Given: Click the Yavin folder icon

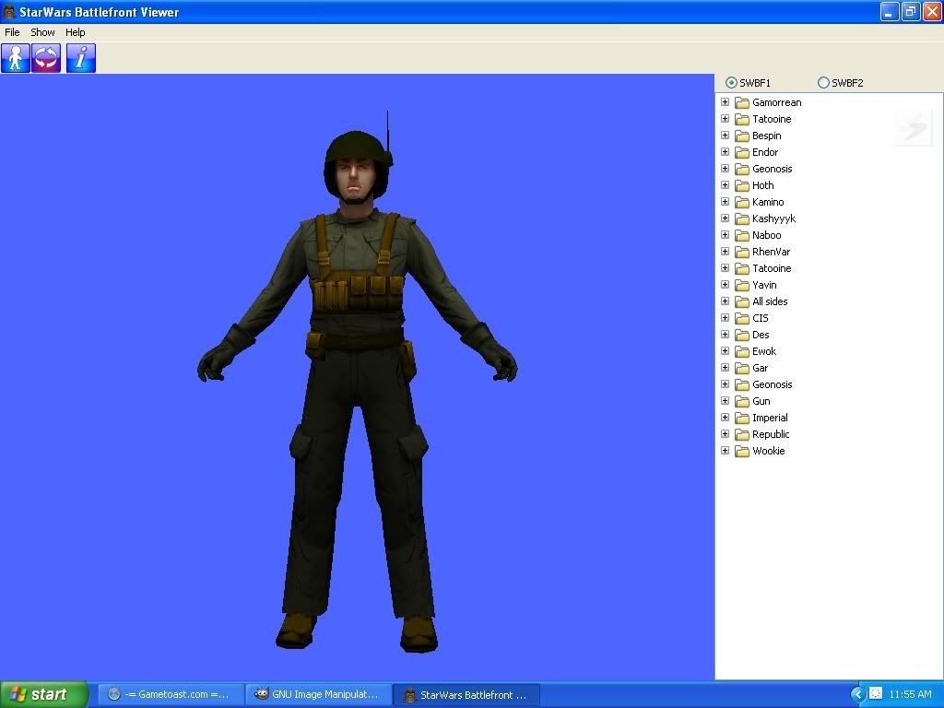Looking at the screenshot, I should tap(742, 285).
